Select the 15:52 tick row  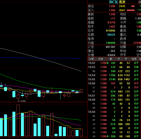[114, 63]
